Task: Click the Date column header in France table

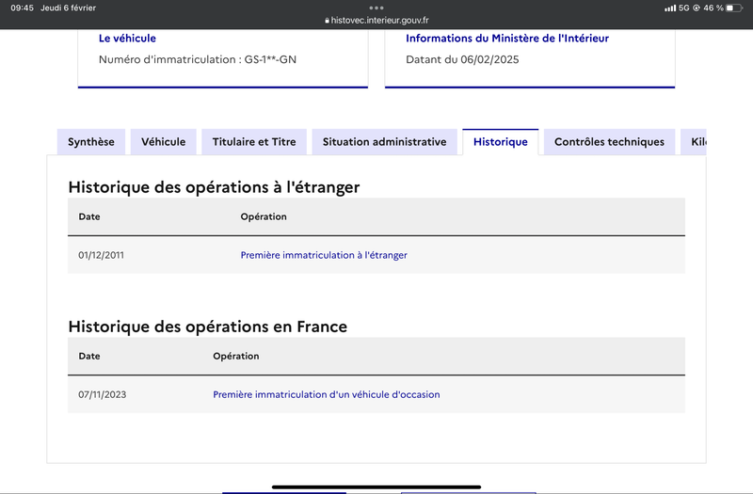Action: coord(89,356)
